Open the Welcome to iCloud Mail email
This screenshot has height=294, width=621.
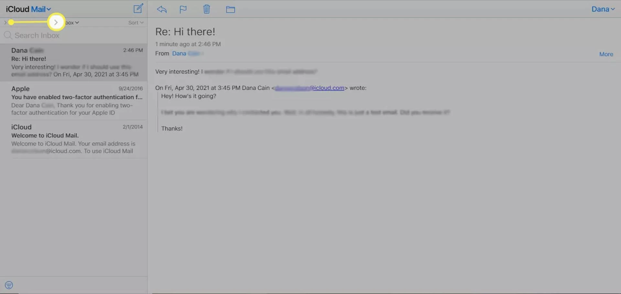[x=74, y=138]
